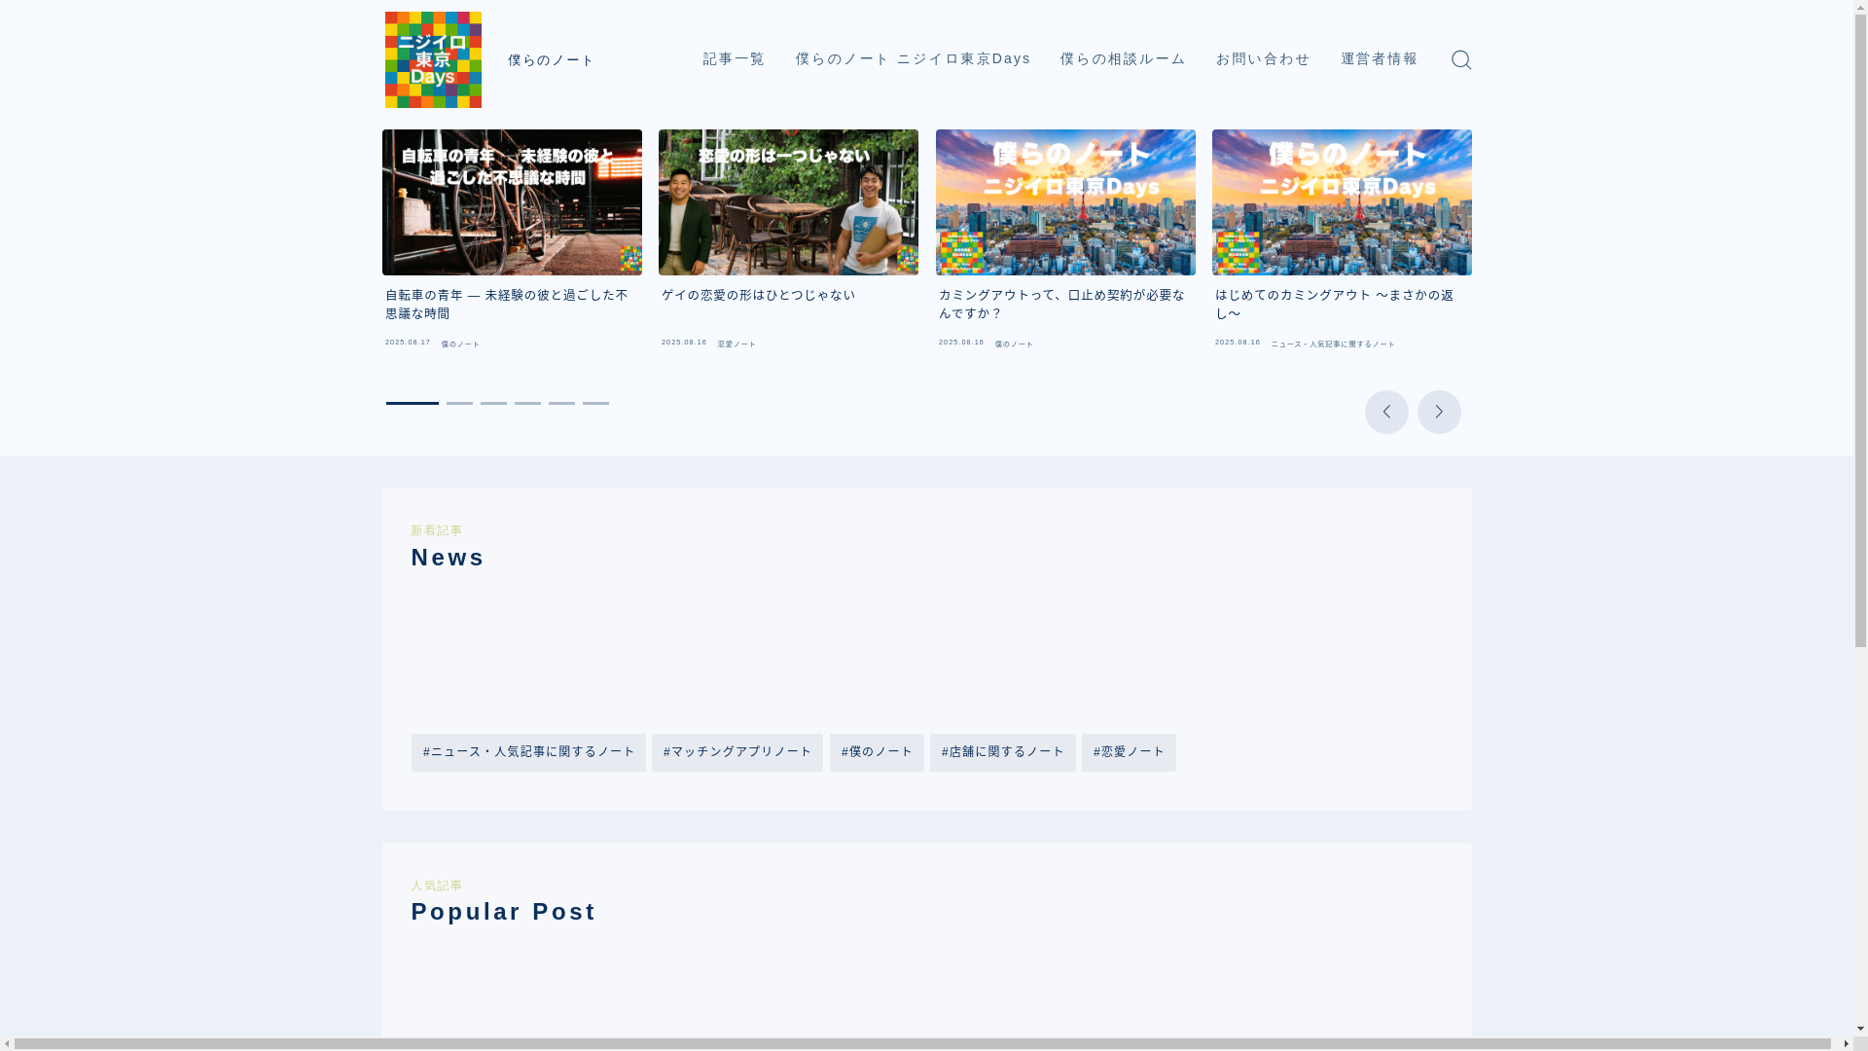Click horizontal scrollbar left arrow

click(x=7, y=1044)
